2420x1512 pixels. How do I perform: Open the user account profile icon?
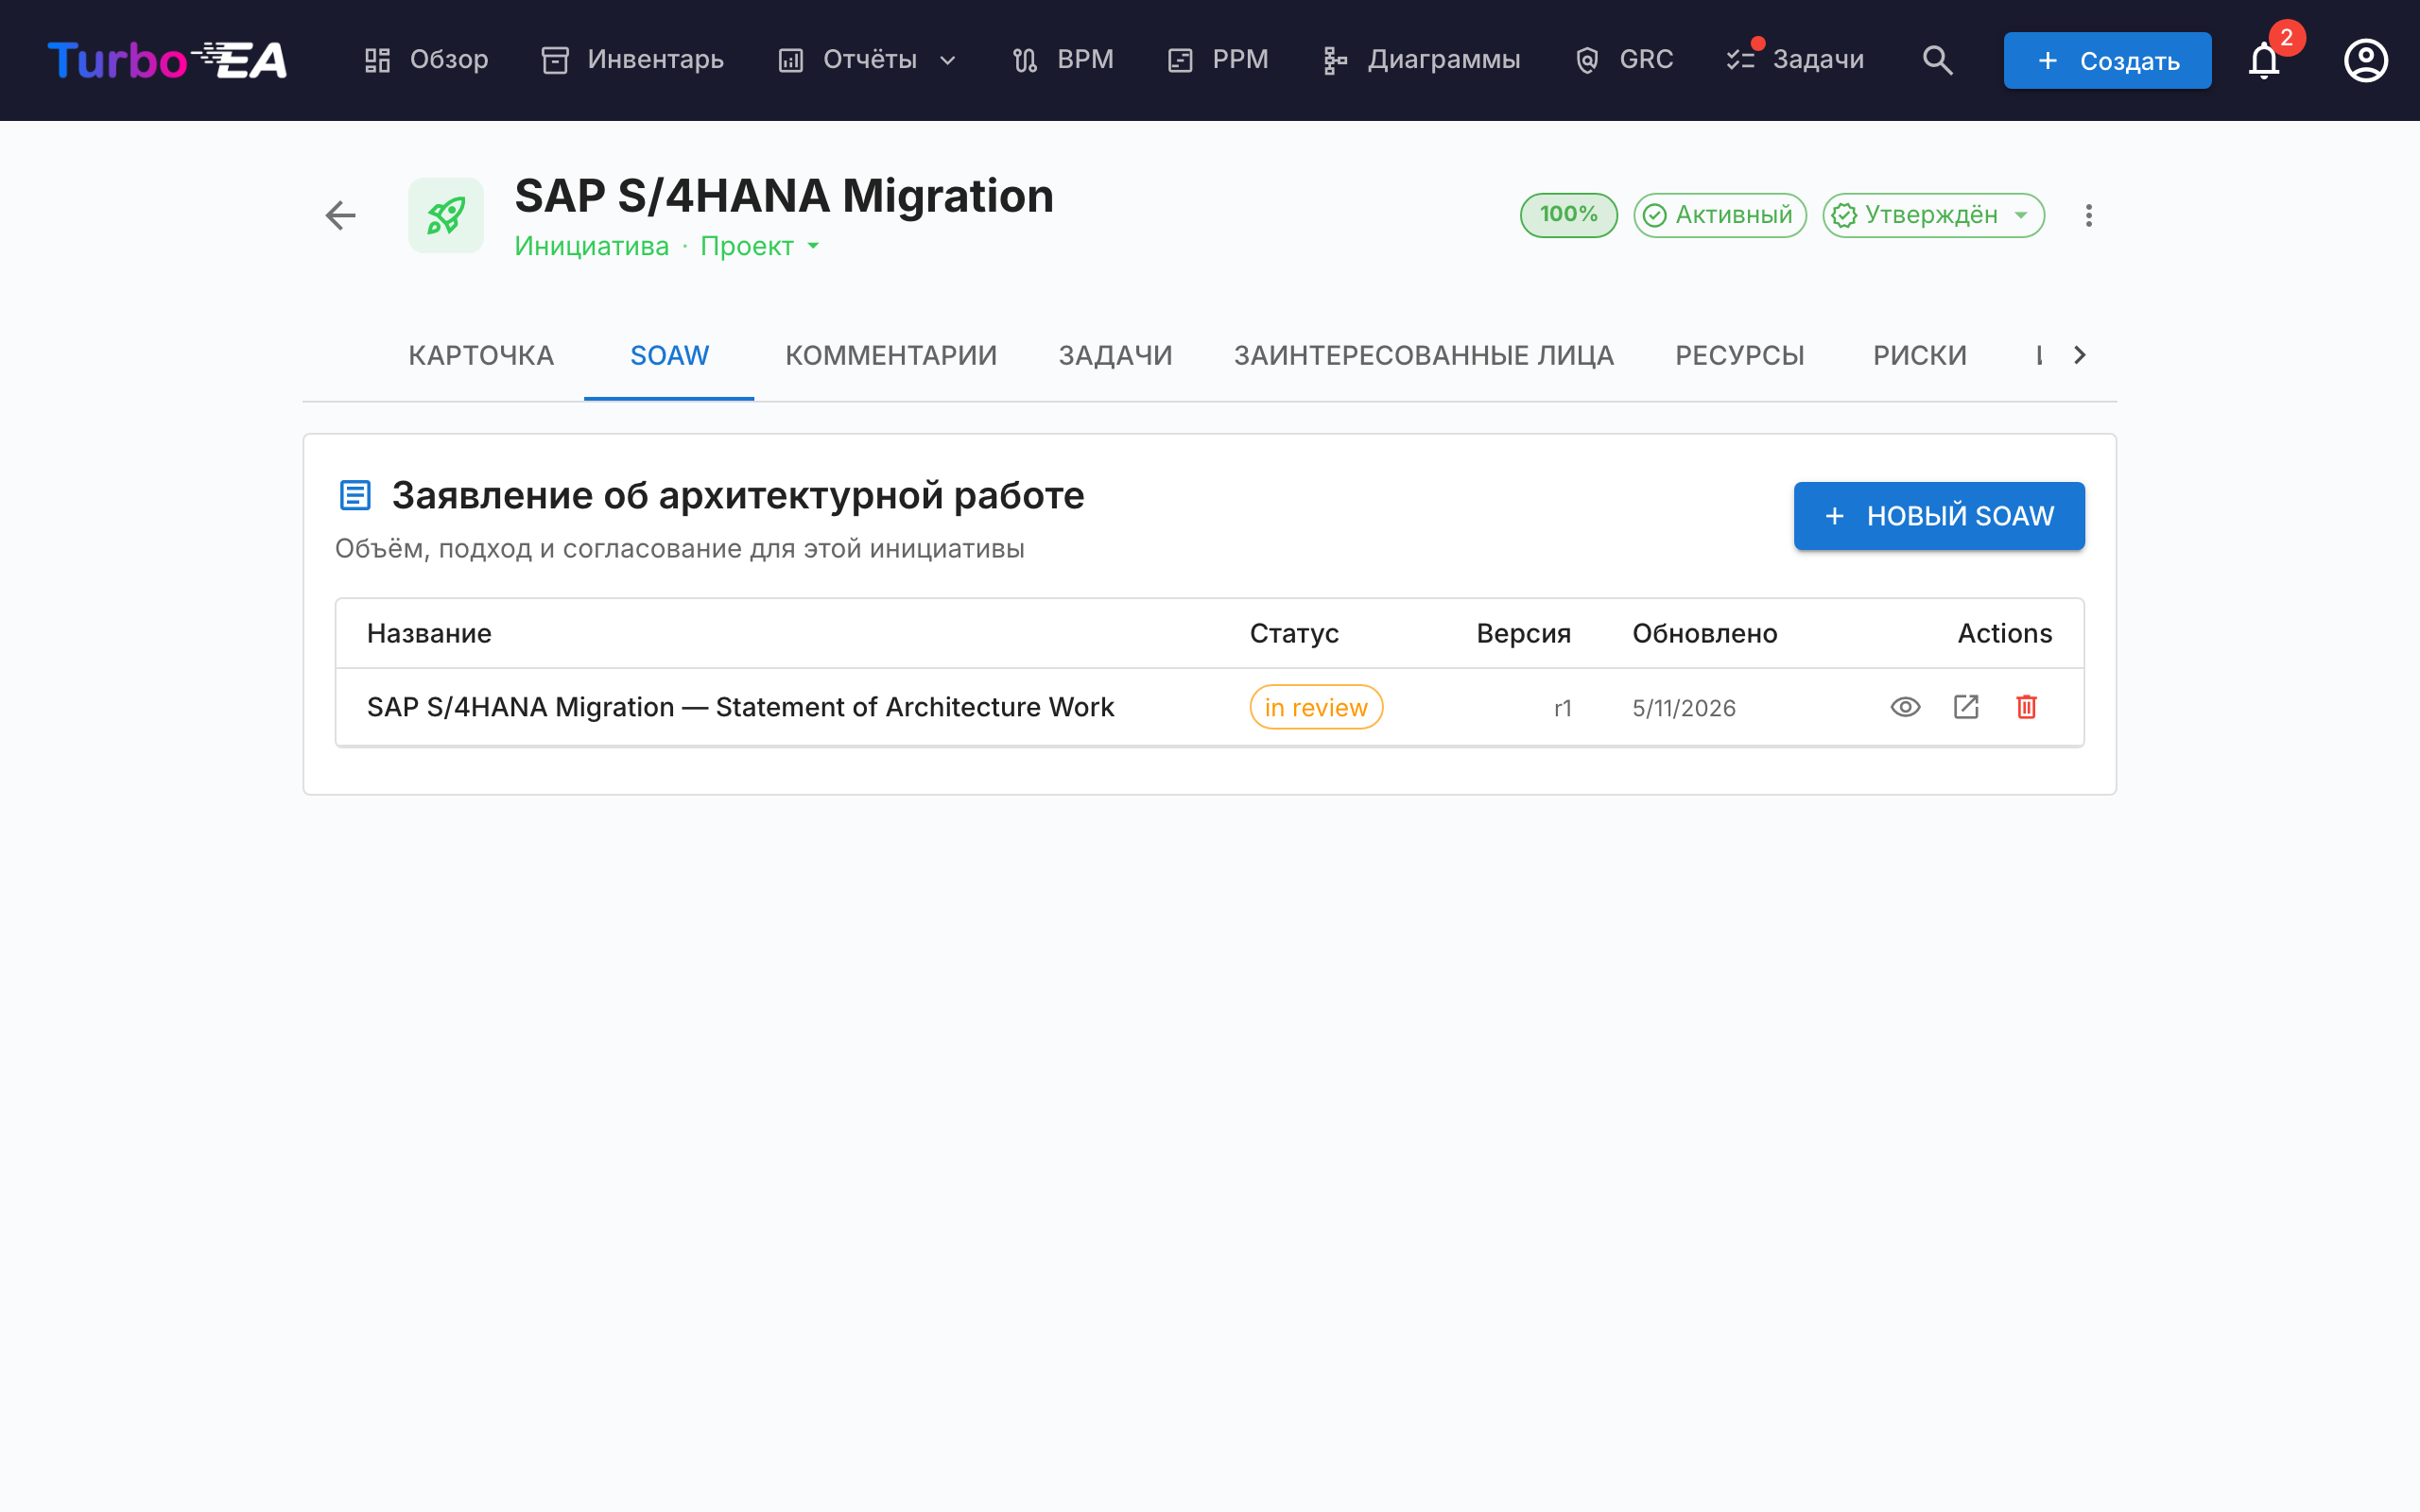(x=2366, y=60)
